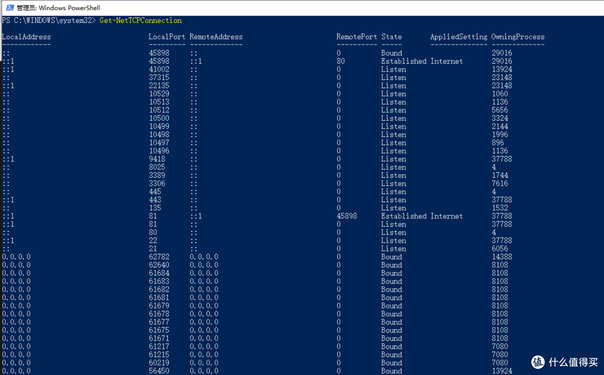Image resolution: width=604 pixels, height=375 pixels.
Task: Select local port value 61684
Action: click(159, 273)
